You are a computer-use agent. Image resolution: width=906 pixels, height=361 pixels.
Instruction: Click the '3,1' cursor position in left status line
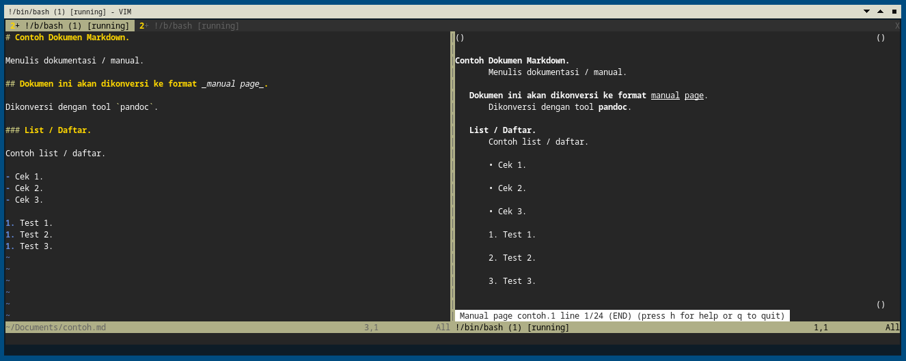(371, 328)
